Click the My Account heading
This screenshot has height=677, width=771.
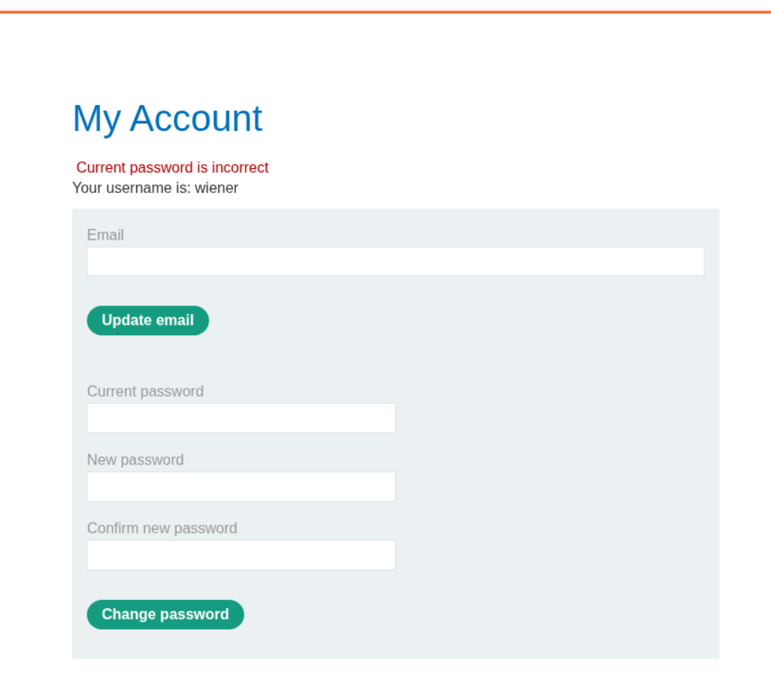click(167, 118)
